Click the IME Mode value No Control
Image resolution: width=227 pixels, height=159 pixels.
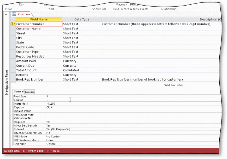(x=53, y=137)
